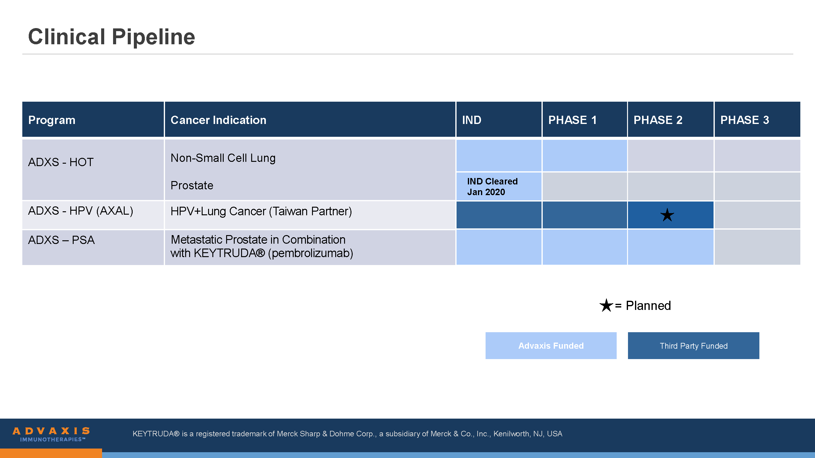
Task: Click the HPV+Lung Cancer (Taiwan Partner) cell
Action: [x=261, y=211]
